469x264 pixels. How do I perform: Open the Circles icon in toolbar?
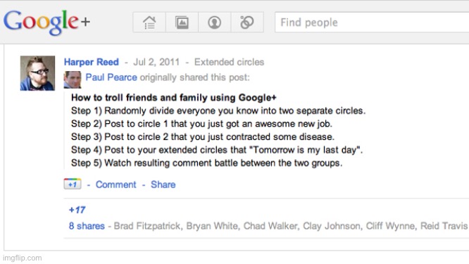pos(247,23)
